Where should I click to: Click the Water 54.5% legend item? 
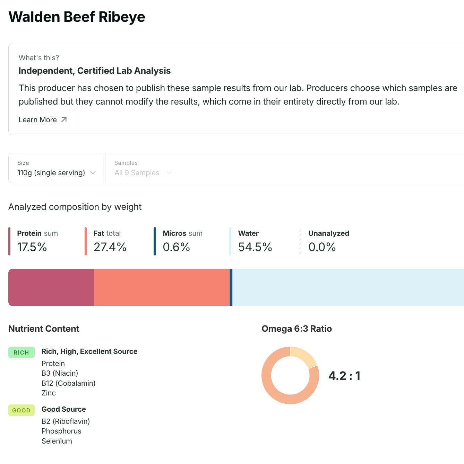coord(255,241)
